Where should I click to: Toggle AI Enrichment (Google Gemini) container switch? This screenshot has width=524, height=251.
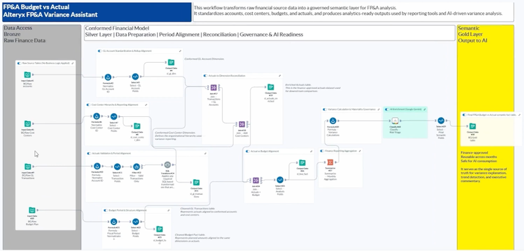(387, 109)
